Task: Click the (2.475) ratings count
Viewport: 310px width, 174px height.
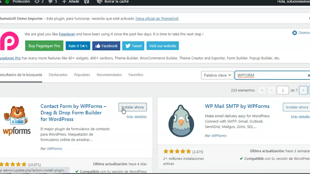Action: [198, 152]
